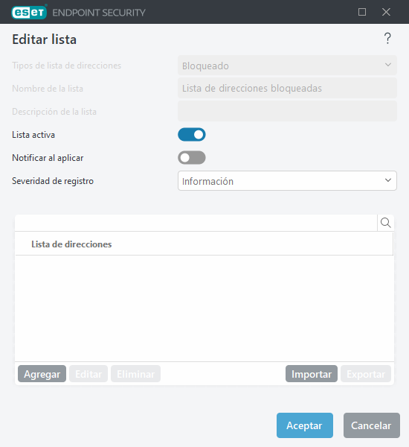Viewport: 409px width, 447px height.
Task: Import addresses with Importar button
Action: click(312, 374)
